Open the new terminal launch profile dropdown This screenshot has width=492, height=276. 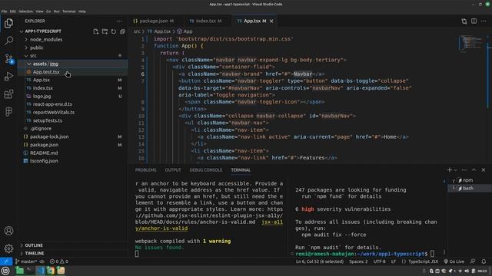456,170
